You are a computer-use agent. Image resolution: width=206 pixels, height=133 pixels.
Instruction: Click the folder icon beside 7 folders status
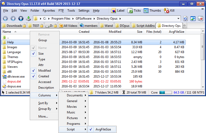[91, 93]
